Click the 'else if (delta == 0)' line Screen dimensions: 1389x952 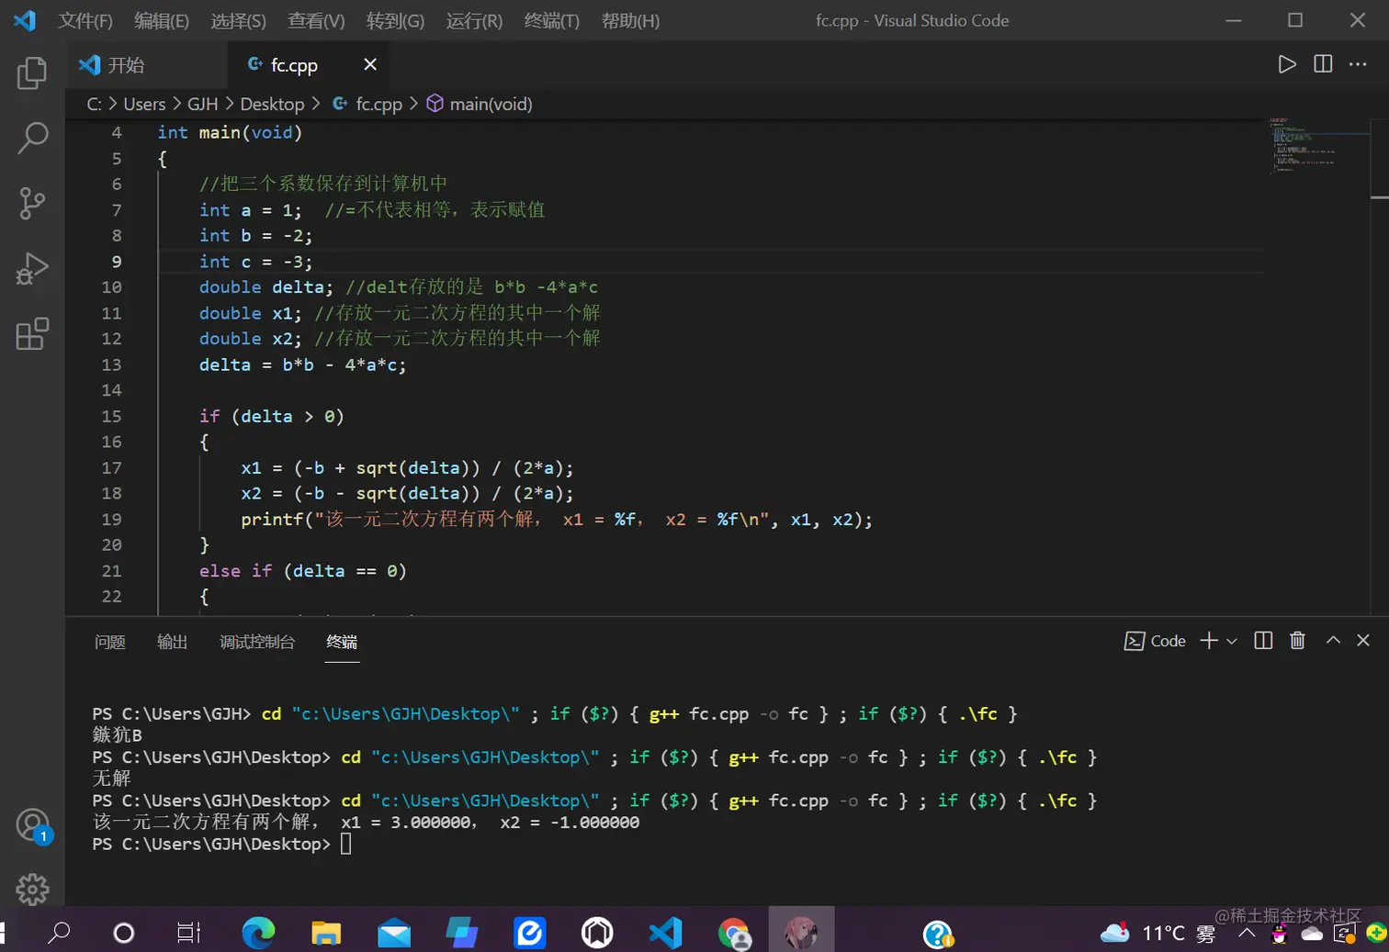coord(302,571)
